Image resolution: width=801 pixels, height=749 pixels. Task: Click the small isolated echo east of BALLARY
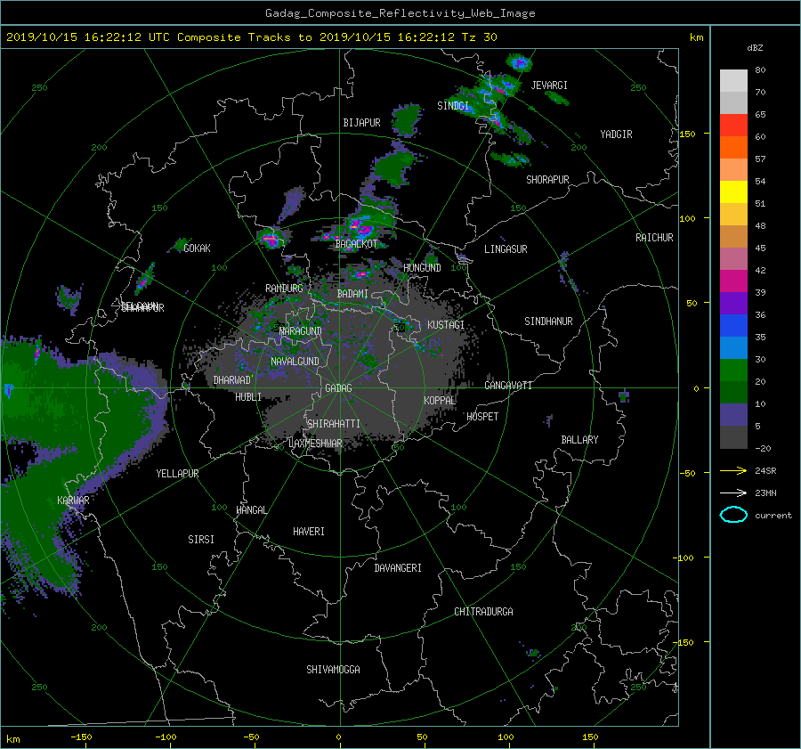(624, 395)
